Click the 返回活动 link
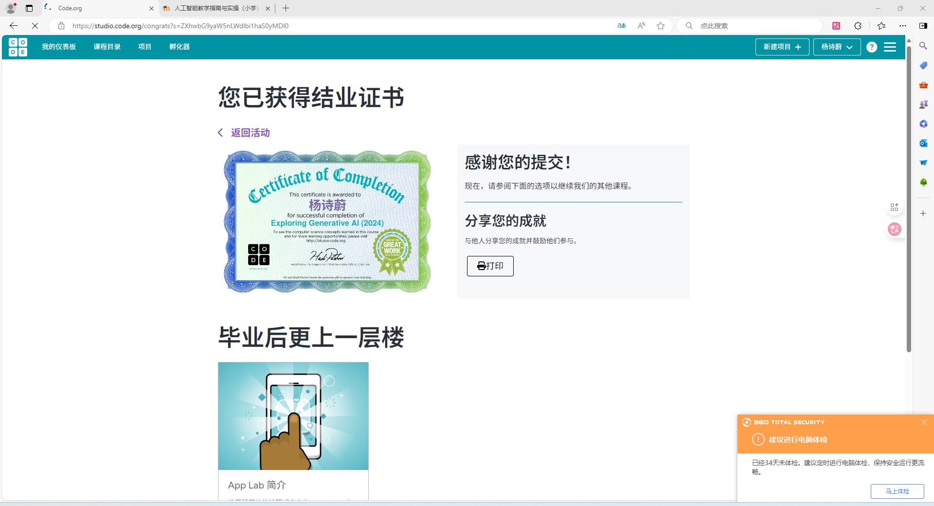The image size is (934, 506). (244, 133)
